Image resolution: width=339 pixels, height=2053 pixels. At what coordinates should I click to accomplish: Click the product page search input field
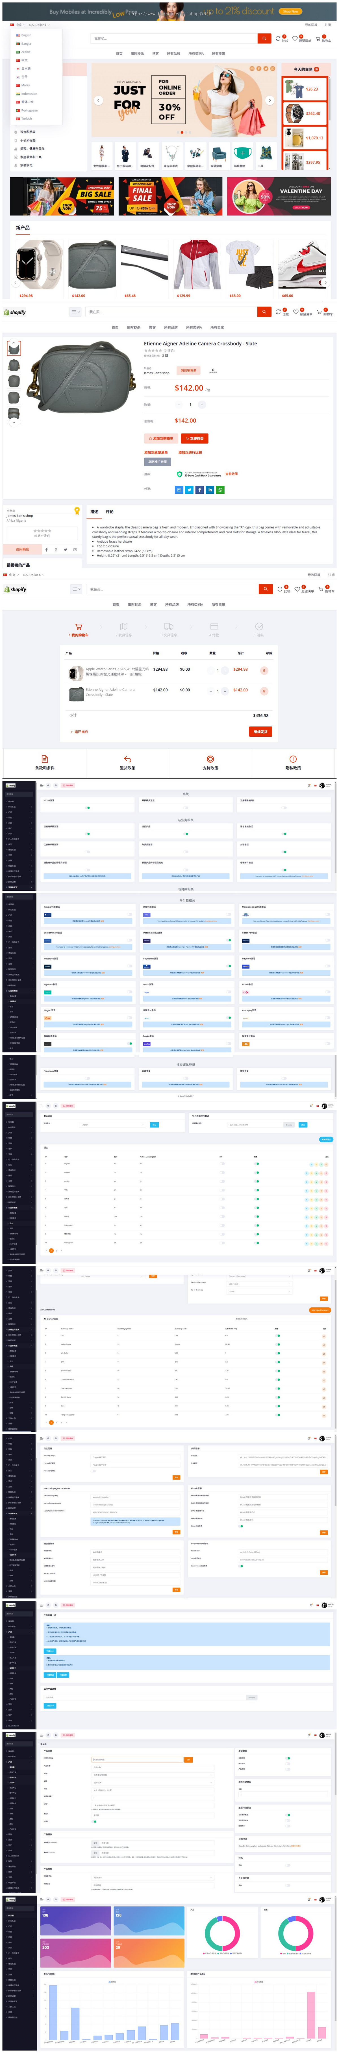coord(172,312)
